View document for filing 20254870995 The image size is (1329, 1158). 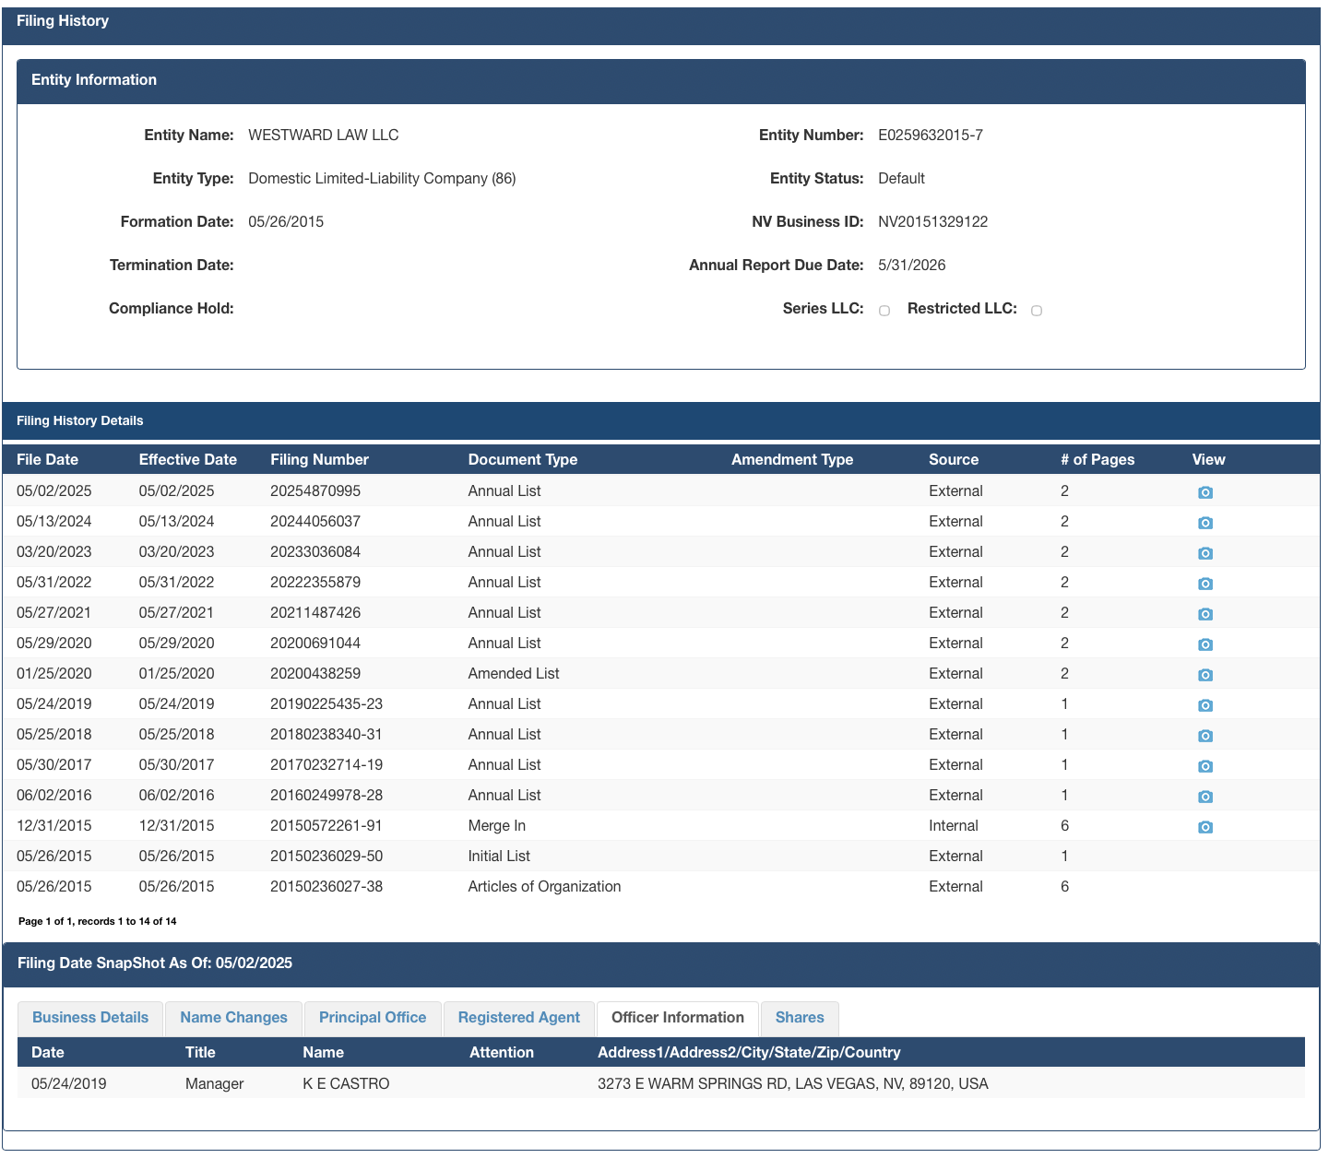1204,492
